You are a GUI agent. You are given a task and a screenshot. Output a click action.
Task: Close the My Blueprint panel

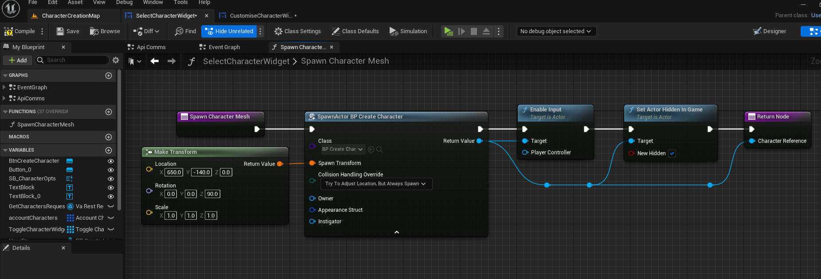[x=63, y=47]
